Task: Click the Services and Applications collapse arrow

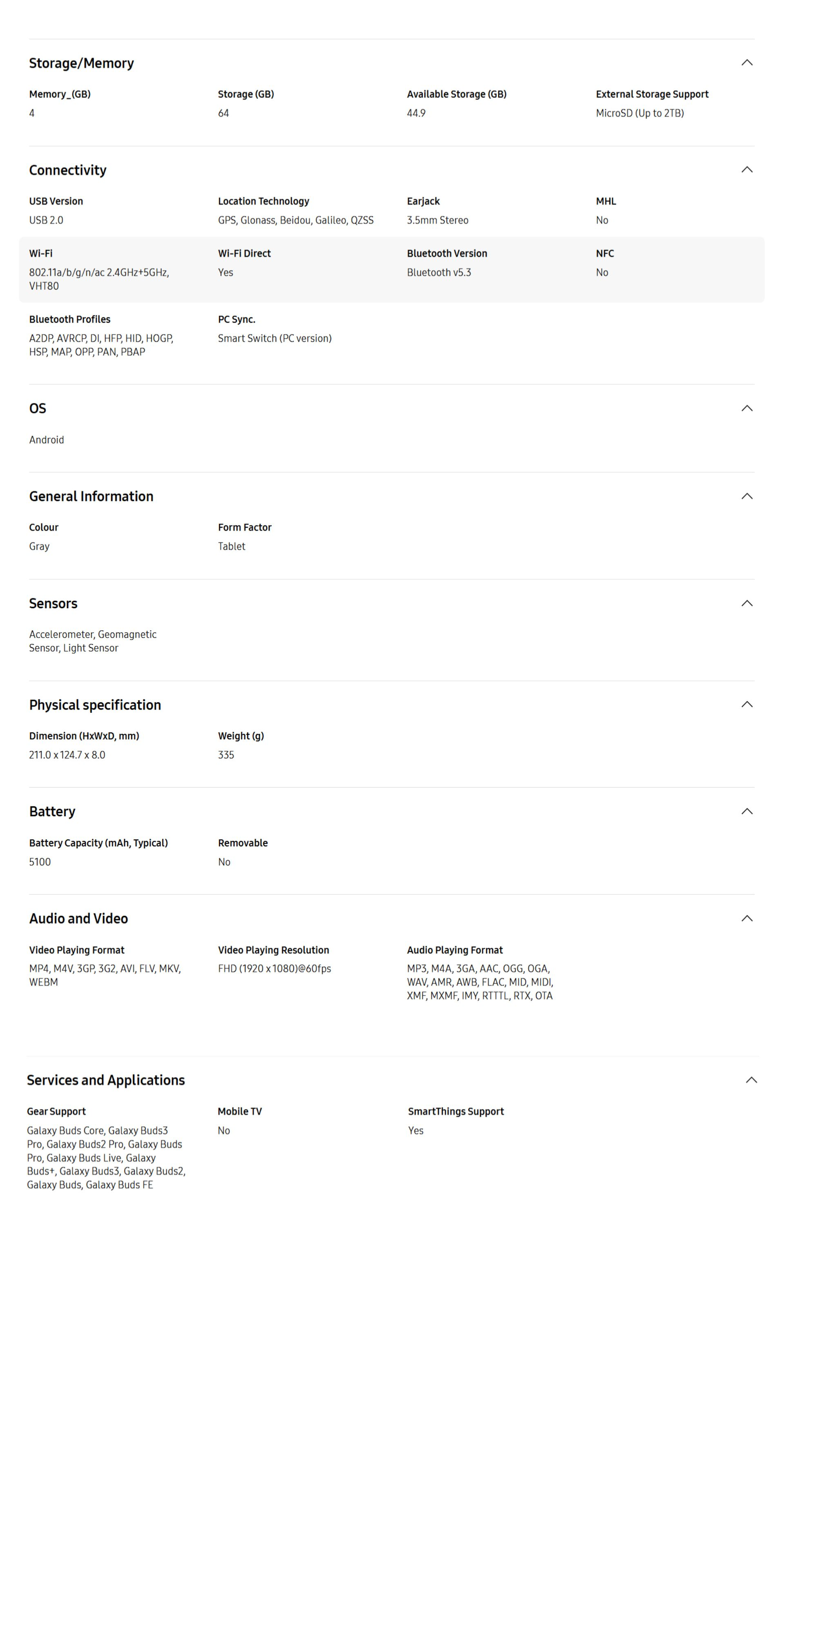Action: tap(752, 1079)
